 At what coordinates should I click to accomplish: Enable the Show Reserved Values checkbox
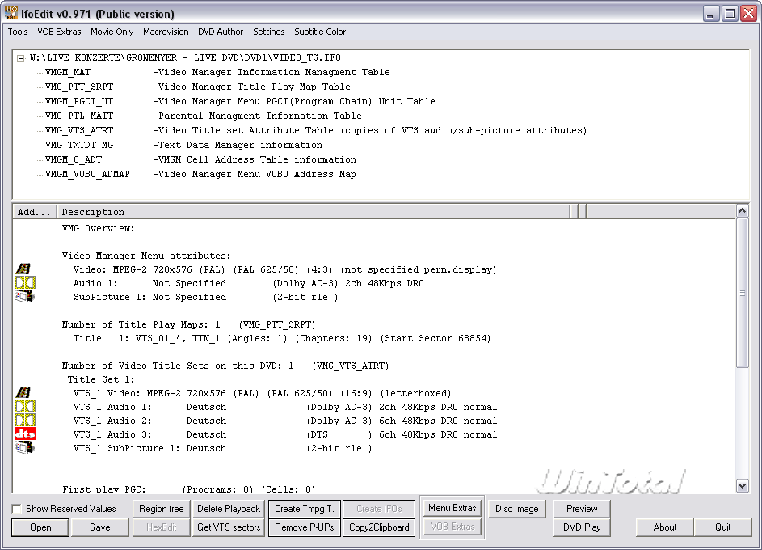(17, 509)
